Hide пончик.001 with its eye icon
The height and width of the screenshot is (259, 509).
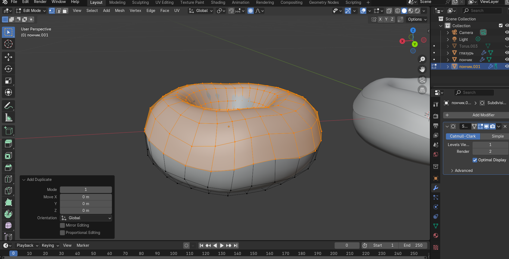click(507, 66)
